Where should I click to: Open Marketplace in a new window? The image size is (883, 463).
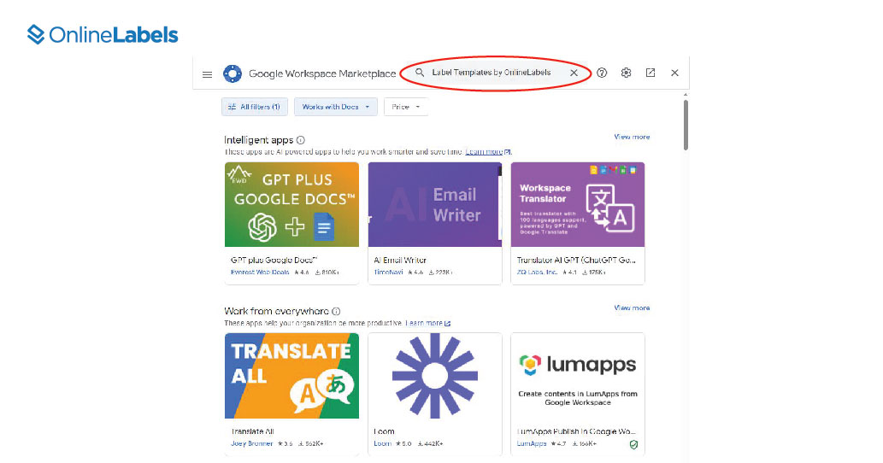point(650,73)
